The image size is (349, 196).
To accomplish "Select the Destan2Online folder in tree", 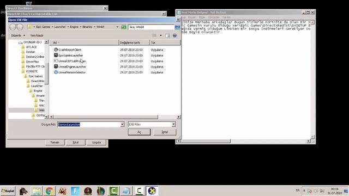I will pos(33,57).
